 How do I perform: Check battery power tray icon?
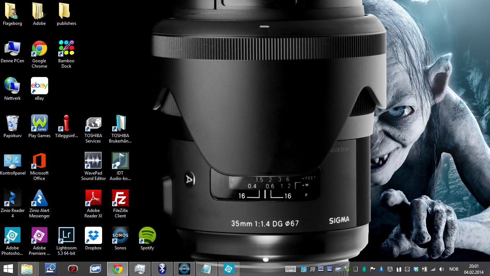425,269
